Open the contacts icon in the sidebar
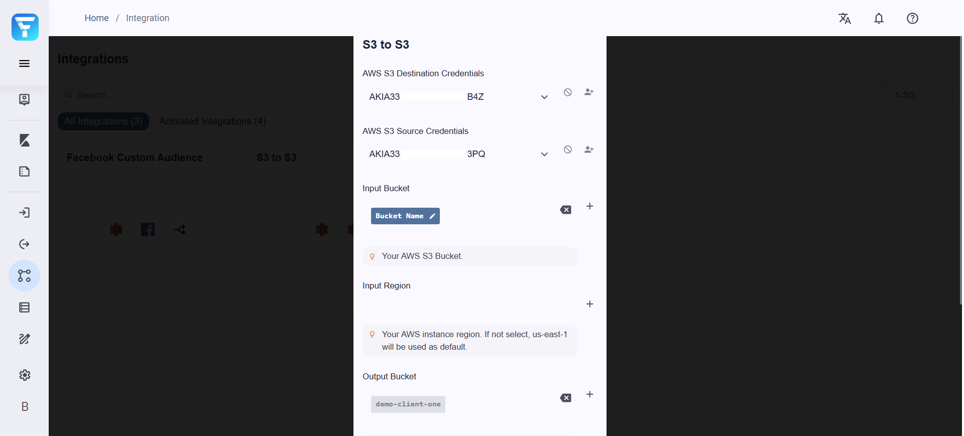Screen dimensions: 964x436 (24, 99)
